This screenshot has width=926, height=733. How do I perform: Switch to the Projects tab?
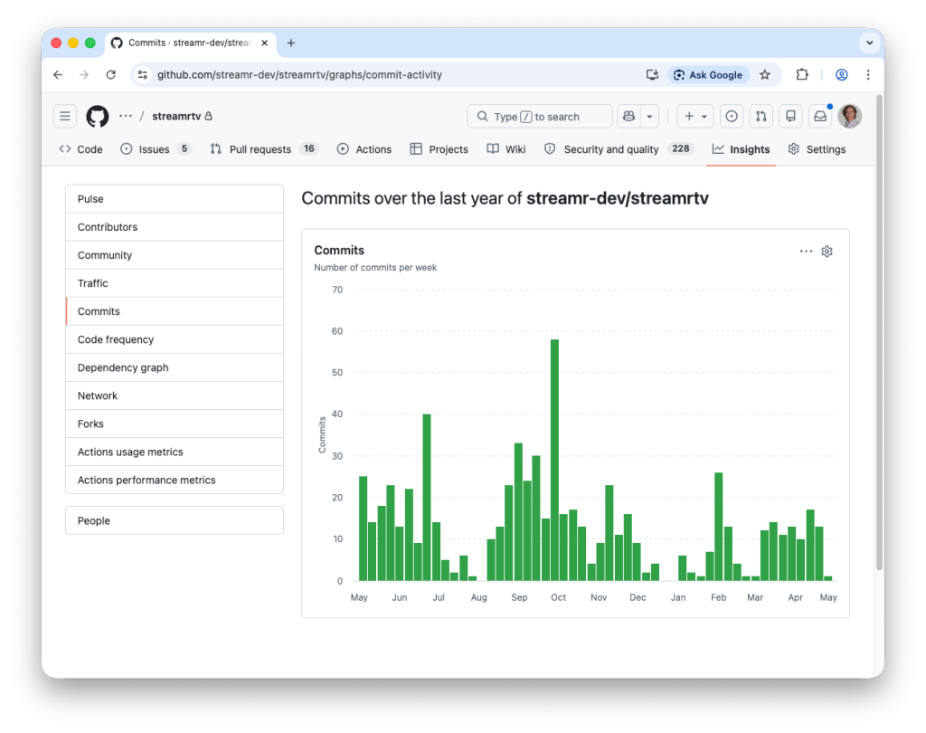pyautogui.click(x=439, y=149)
